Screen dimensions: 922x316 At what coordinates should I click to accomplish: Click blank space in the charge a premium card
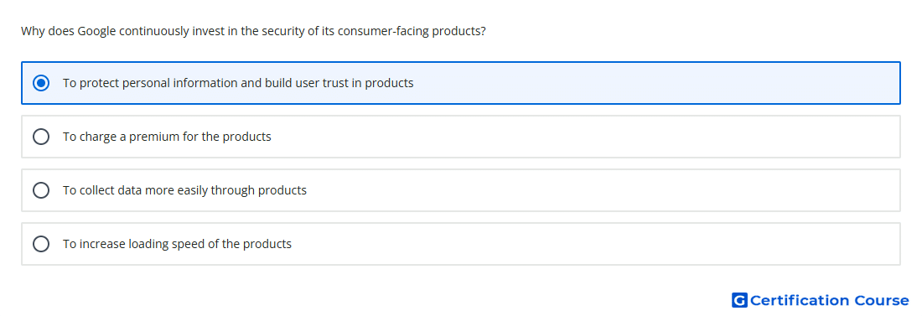588,137
